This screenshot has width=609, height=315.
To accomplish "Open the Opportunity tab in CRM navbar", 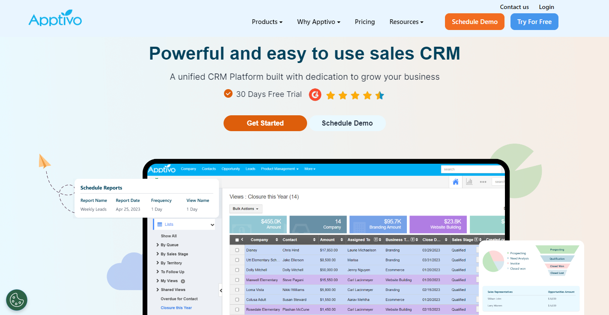I will [231, 169].
